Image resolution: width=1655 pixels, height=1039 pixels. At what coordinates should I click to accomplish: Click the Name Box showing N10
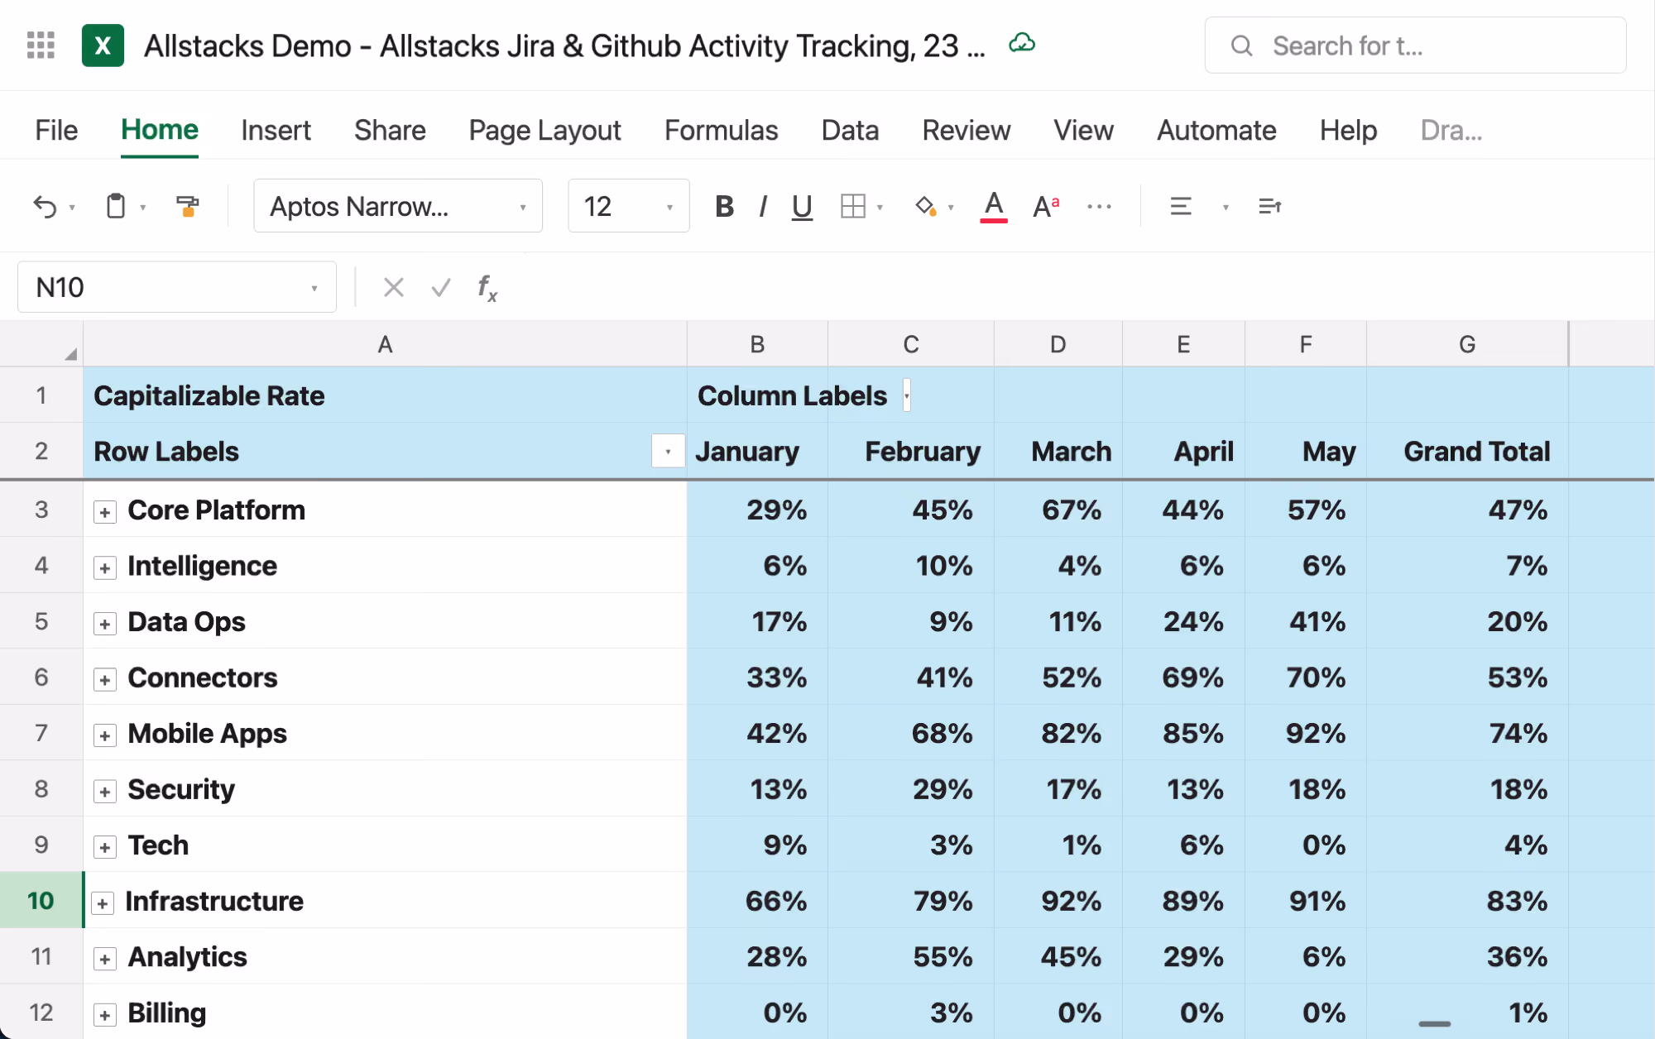(x=176, y=287)
